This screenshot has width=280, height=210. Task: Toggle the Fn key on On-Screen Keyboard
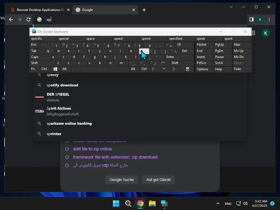coord(35,69)
